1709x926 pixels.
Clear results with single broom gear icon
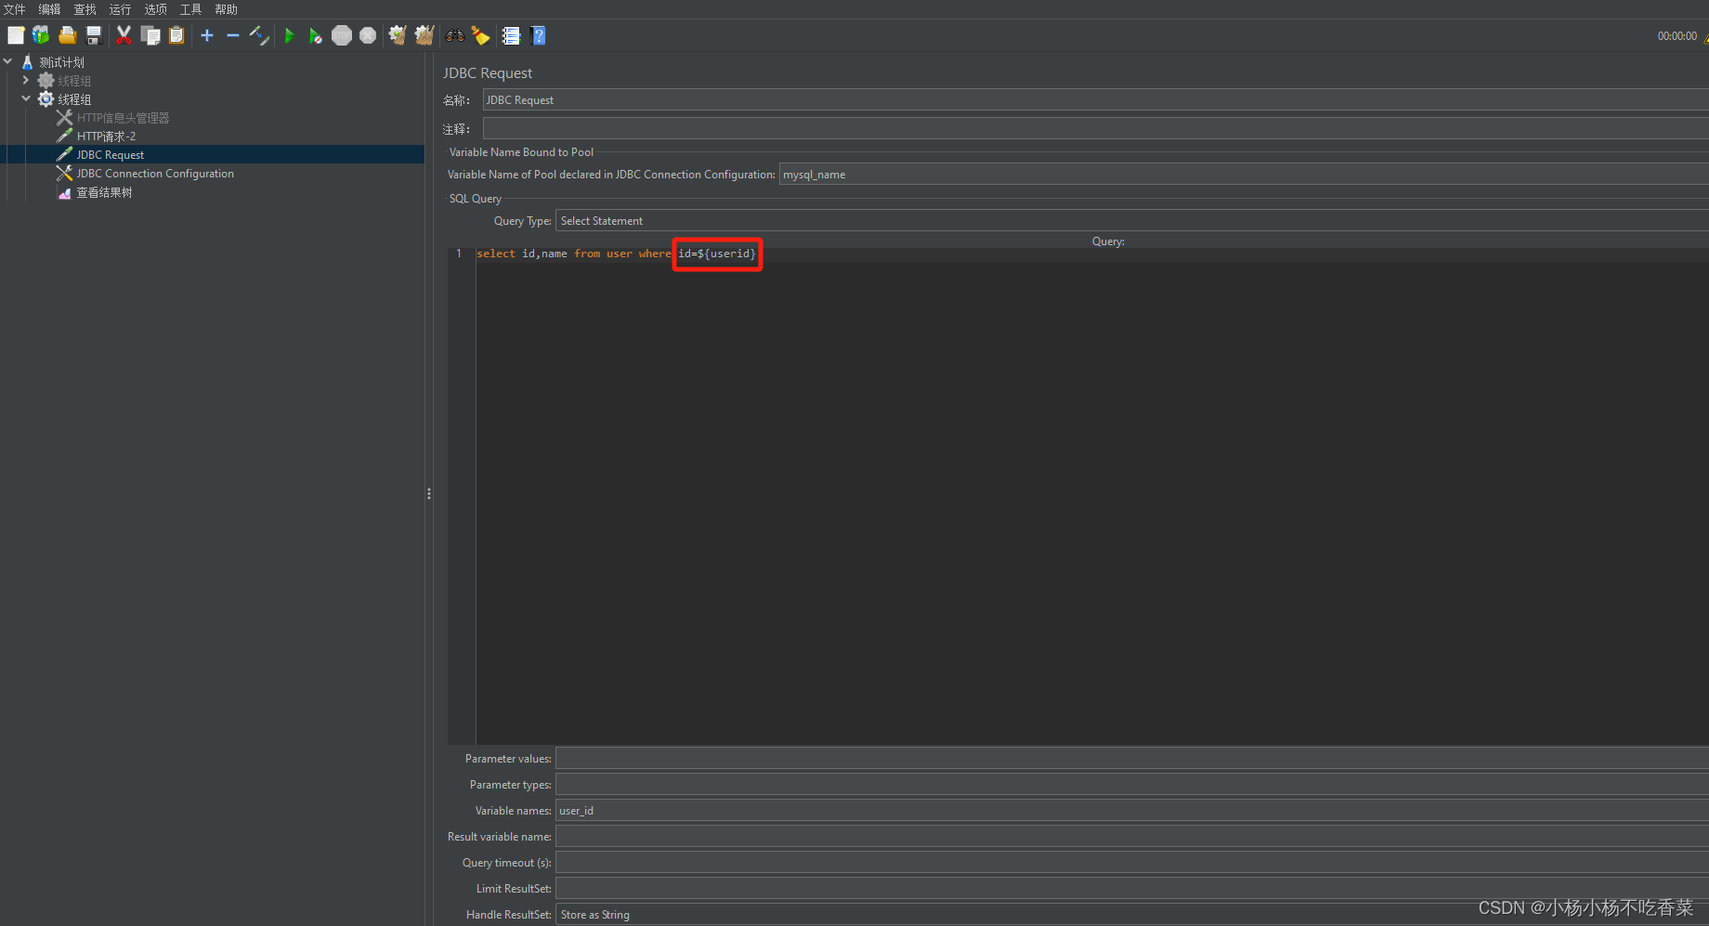coord(398,35)
